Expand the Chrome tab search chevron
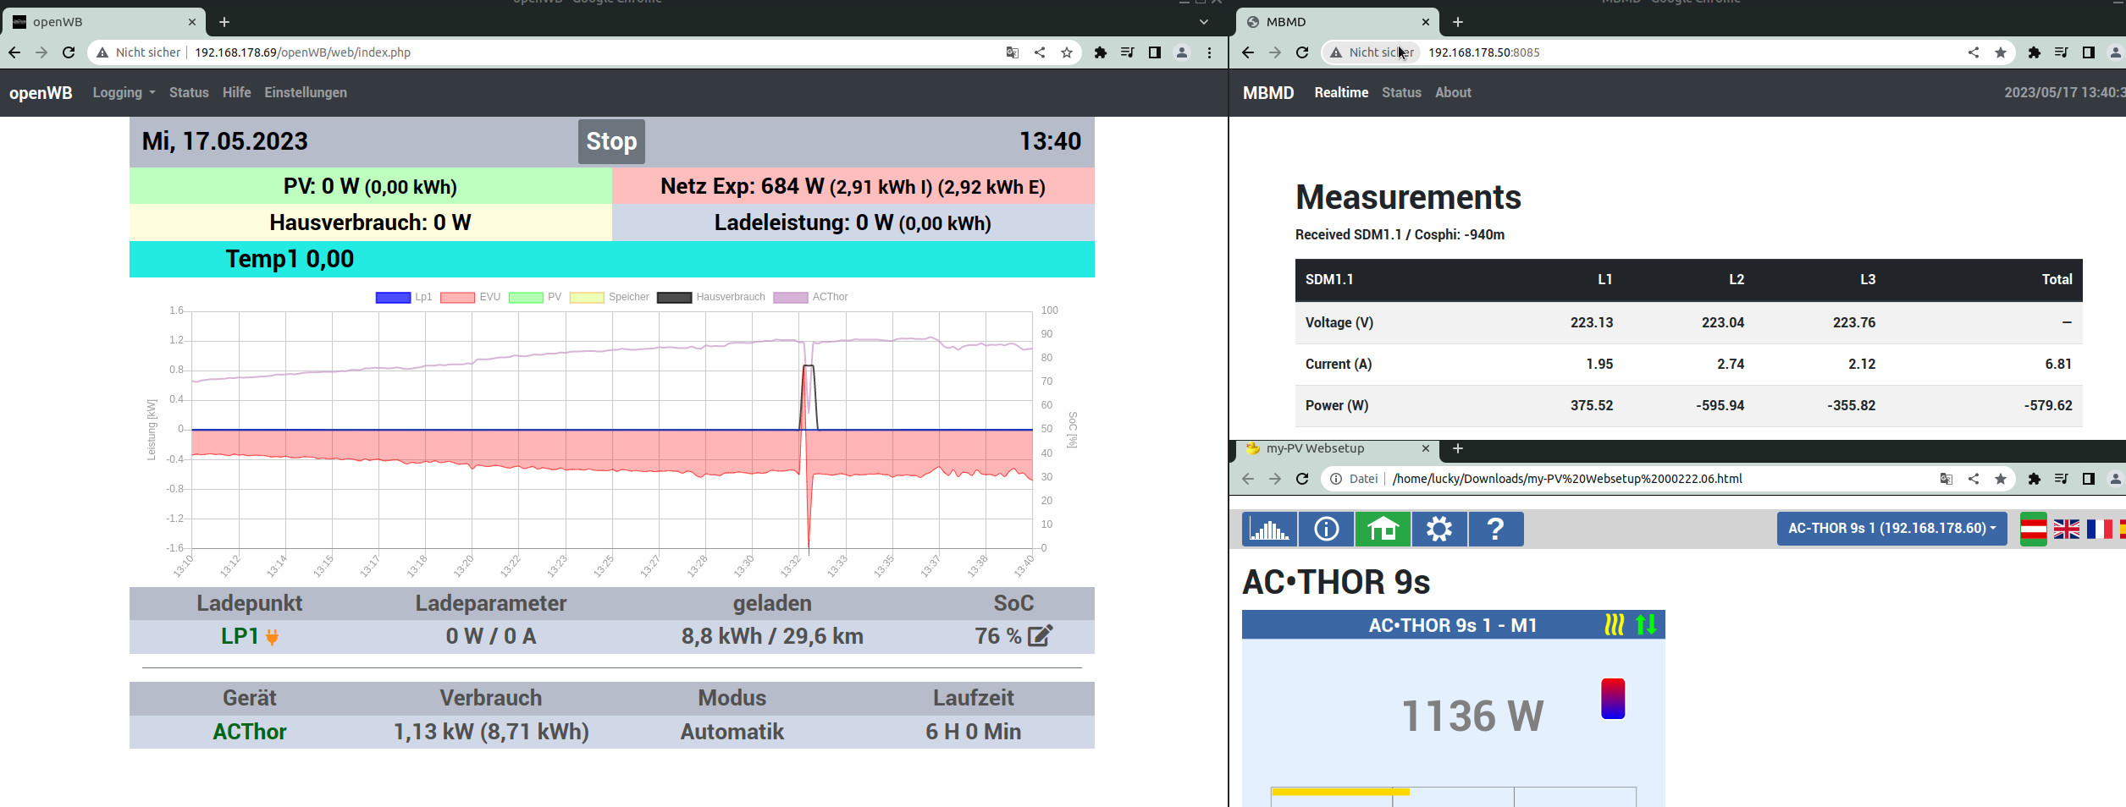This screenshot has height=807, width=2126. pyautogui.click(x=1203, y=22)
